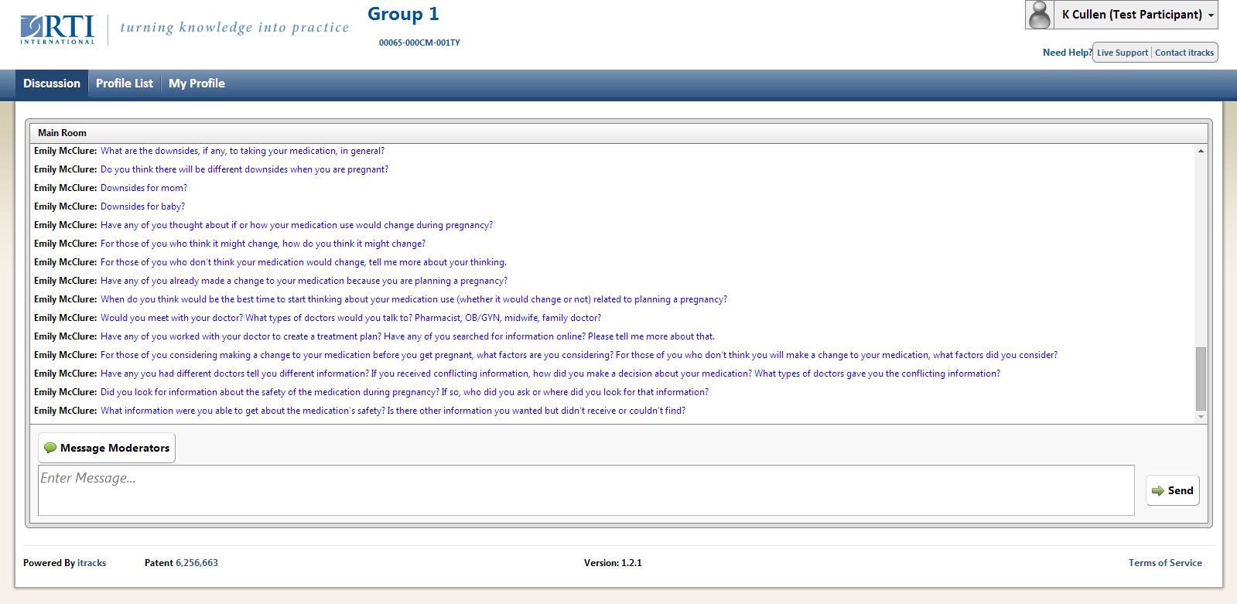Image resolution: width=1237 pixels, height=604 pixels.
Task: Click message 'For those of you who think it might change'
Action: pyautogui.click(x=263, y=244)
